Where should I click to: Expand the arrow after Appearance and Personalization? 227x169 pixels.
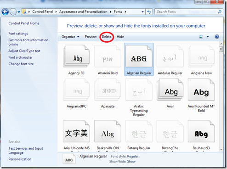click(x=110, y=12)
